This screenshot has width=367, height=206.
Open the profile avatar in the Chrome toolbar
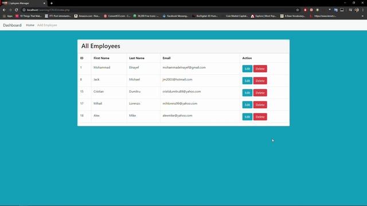357,10
